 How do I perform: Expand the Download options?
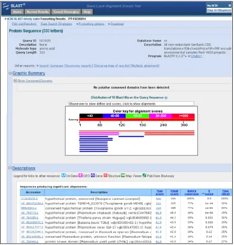(117, 24)
